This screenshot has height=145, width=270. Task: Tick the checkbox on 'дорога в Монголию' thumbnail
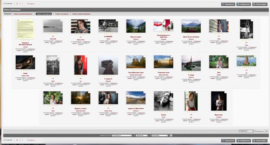coord(144,92)
